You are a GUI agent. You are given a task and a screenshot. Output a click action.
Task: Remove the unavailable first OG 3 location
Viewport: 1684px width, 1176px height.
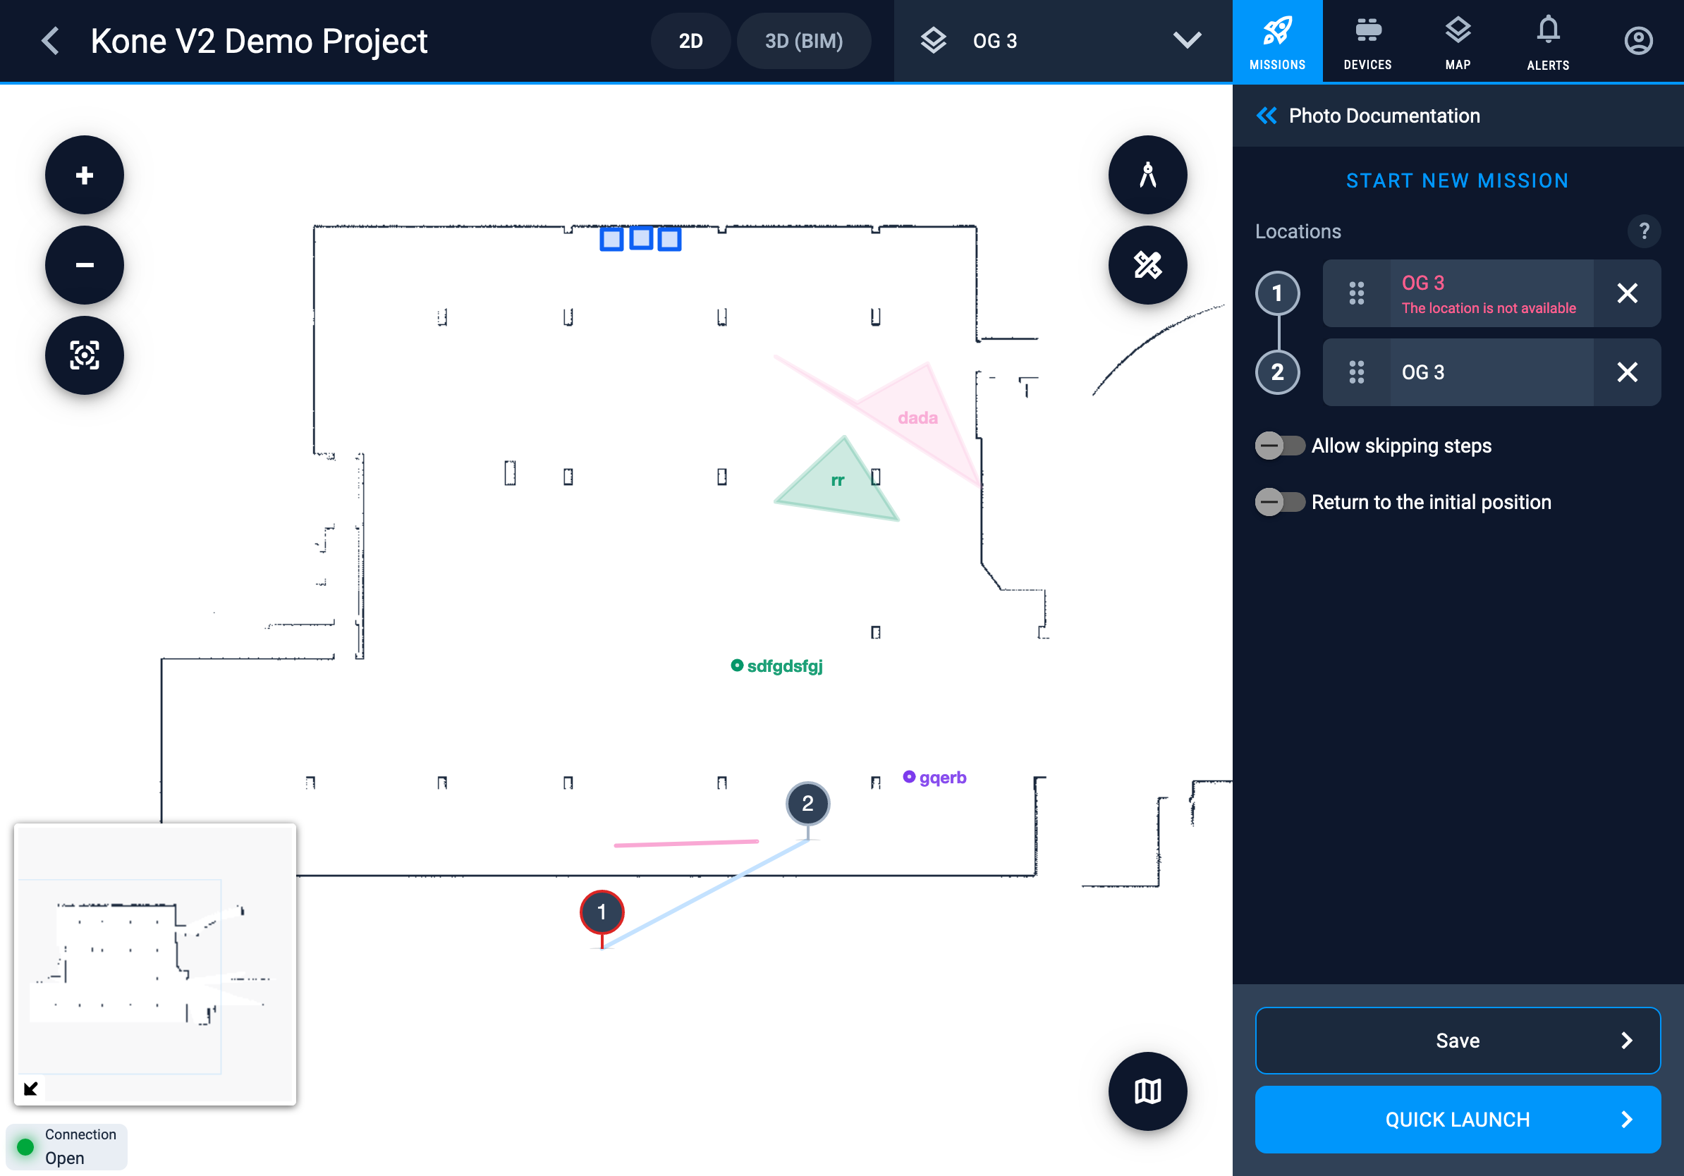pos(1627,293)
